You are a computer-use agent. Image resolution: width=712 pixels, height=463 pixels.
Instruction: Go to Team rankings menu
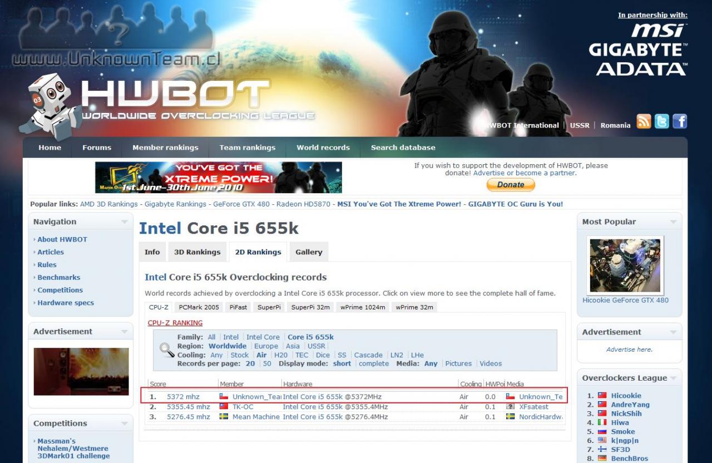pyautogui.click(x=248, y=147)
